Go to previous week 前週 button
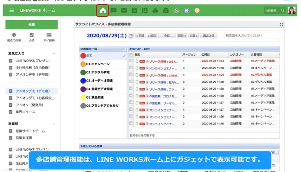 click(140, 36)
